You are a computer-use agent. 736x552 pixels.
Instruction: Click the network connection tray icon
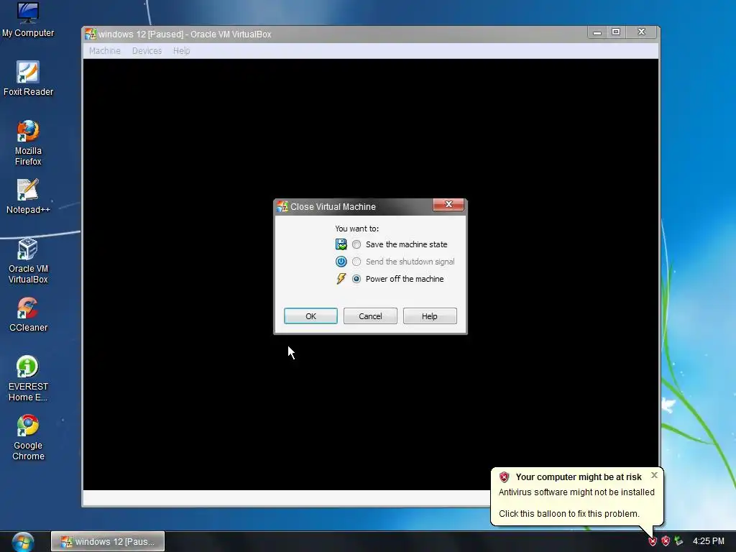tap(678, 541)
